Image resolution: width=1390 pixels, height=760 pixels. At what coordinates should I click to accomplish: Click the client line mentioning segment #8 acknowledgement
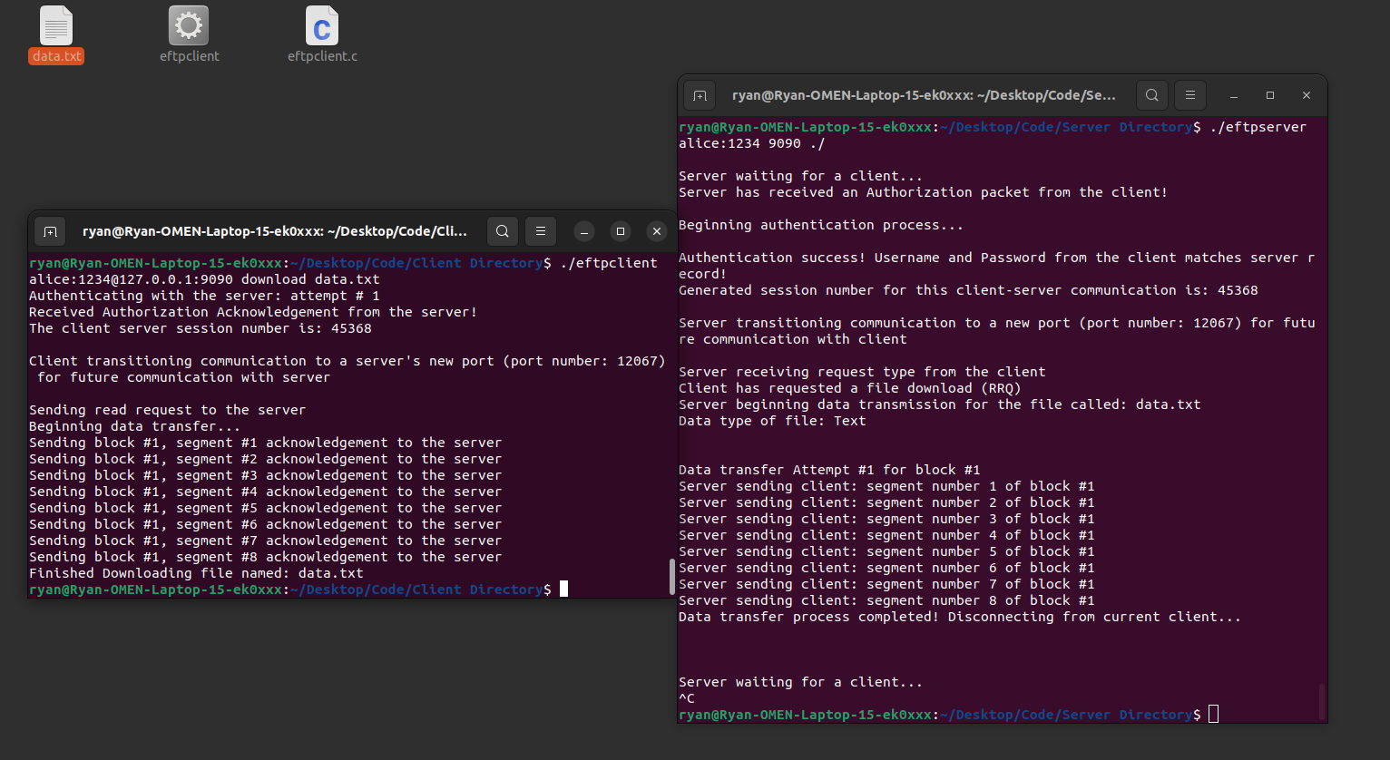tap(265, 557)
